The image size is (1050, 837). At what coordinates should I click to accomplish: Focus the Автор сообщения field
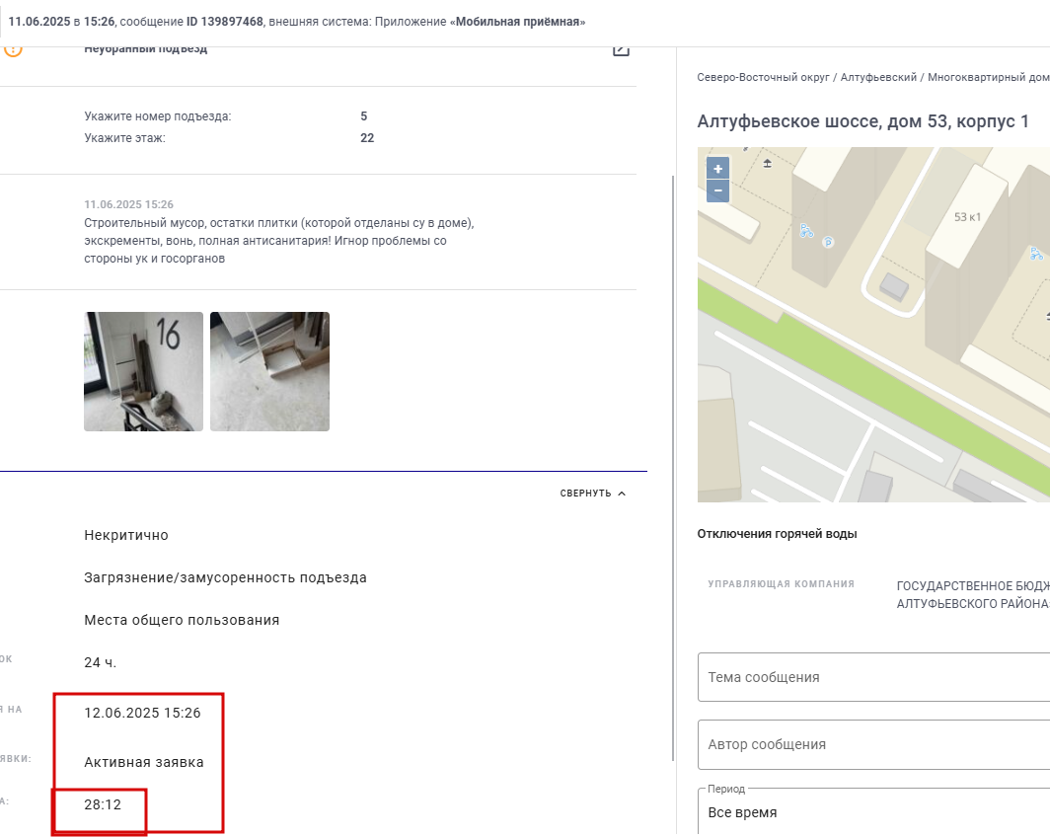873,744
